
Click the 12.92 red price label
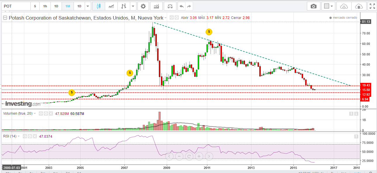pos(366,95)
